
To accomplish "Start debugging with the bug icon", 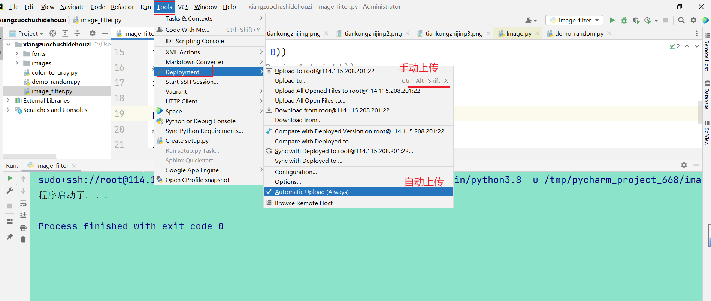I will click(624, 20).
